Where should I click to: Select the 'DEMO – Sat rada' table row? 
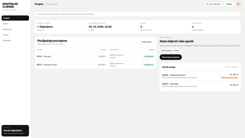(96, 56)
